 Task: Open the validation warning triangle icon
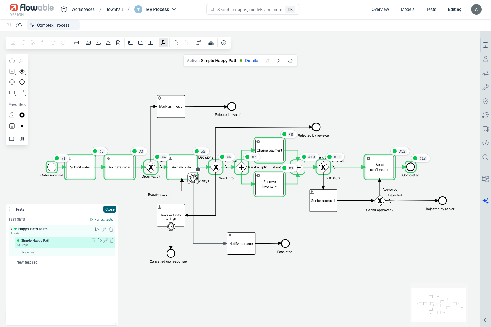(108, 43)
